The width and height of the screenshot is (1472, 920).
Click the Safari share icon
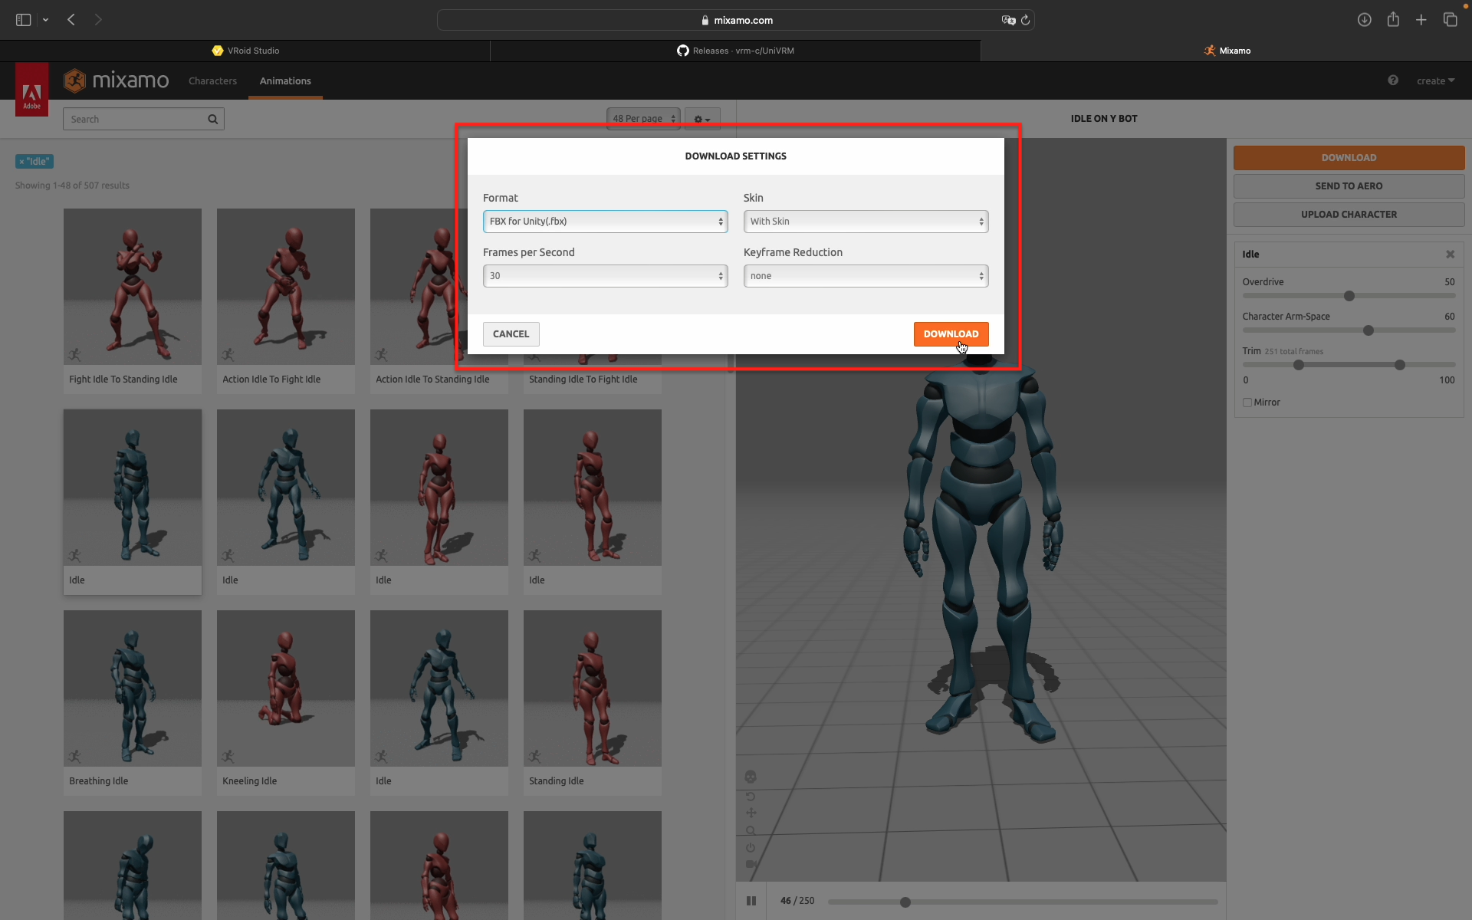pyautogui.click(x=1393, y=20)
